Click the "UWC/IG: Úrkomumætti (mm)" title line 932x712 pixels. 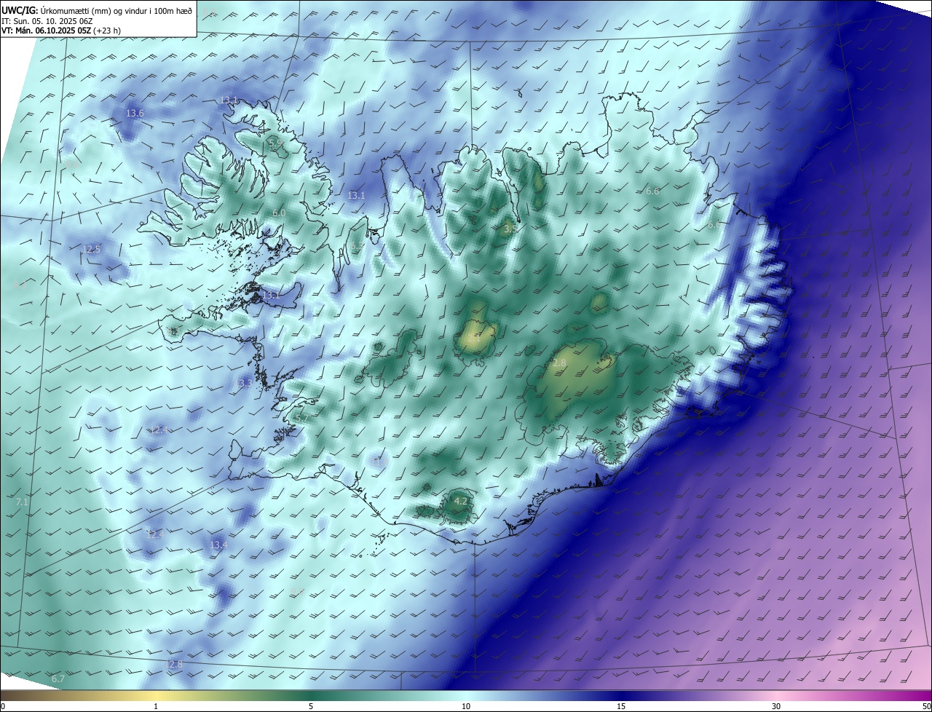tap(98, 10)
